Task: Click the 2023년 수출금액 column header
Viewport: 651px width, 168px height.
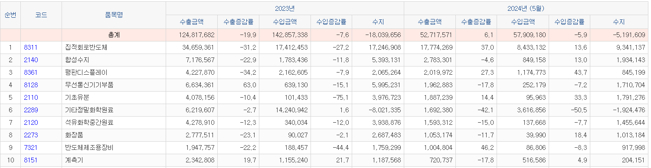Action: 192,22
